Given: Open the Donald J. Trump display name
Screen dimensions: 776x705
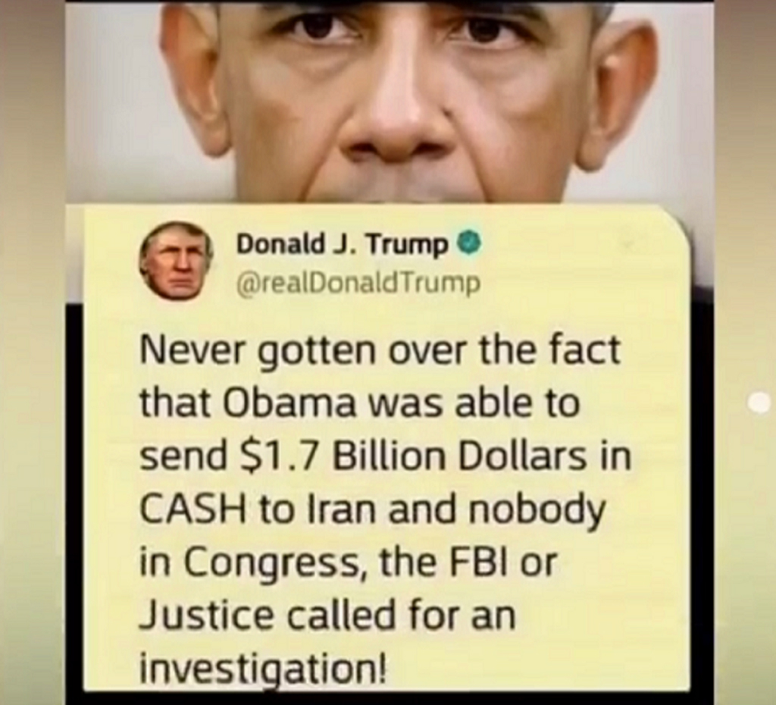Looking at the screenshot, I should coord(342,245).
